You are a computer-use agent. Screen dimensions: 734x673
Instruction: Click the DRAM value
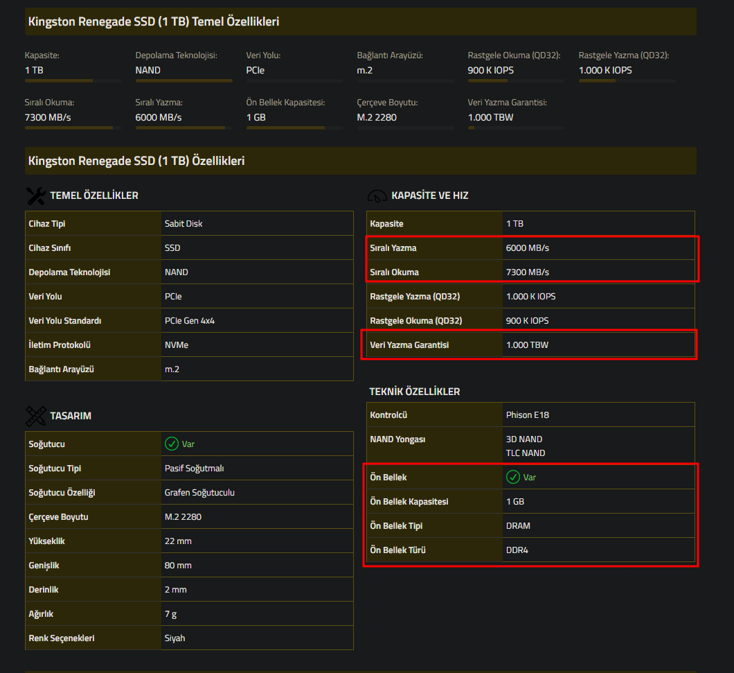[x=518, y=526]
